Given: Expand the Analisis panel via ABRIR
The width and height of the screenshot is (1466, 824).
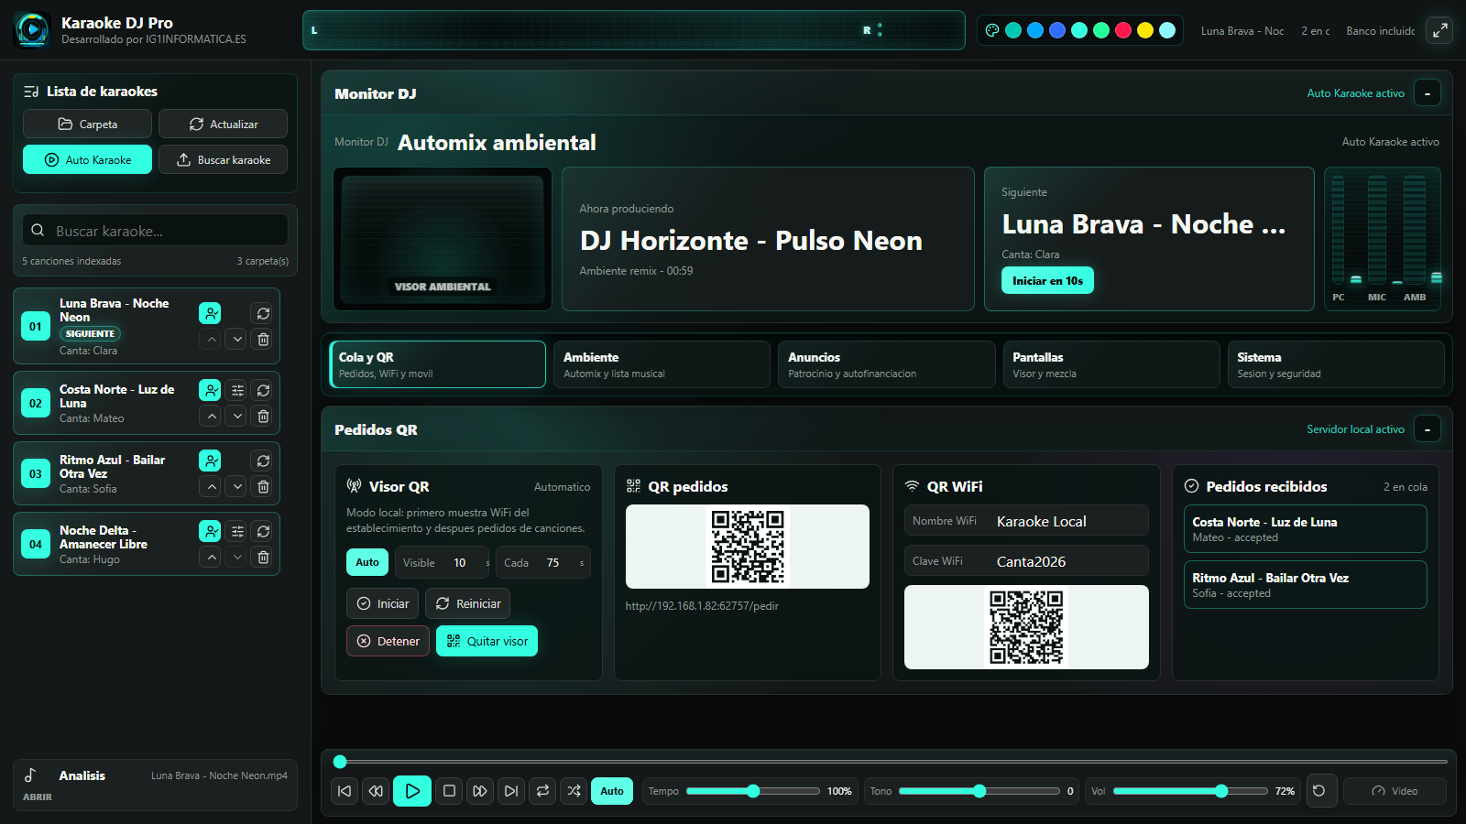Looking at the screenshot, I should pyautogui.click(x=38, y=797).
